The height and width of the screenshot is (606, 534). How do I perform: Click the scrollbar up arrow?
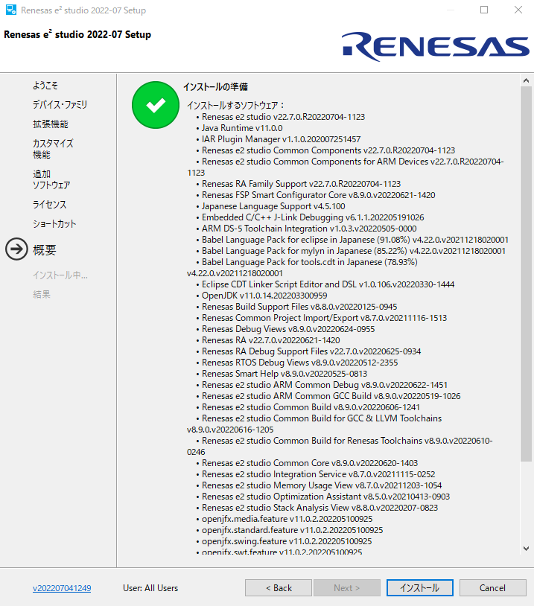click(x=526, y=80)
